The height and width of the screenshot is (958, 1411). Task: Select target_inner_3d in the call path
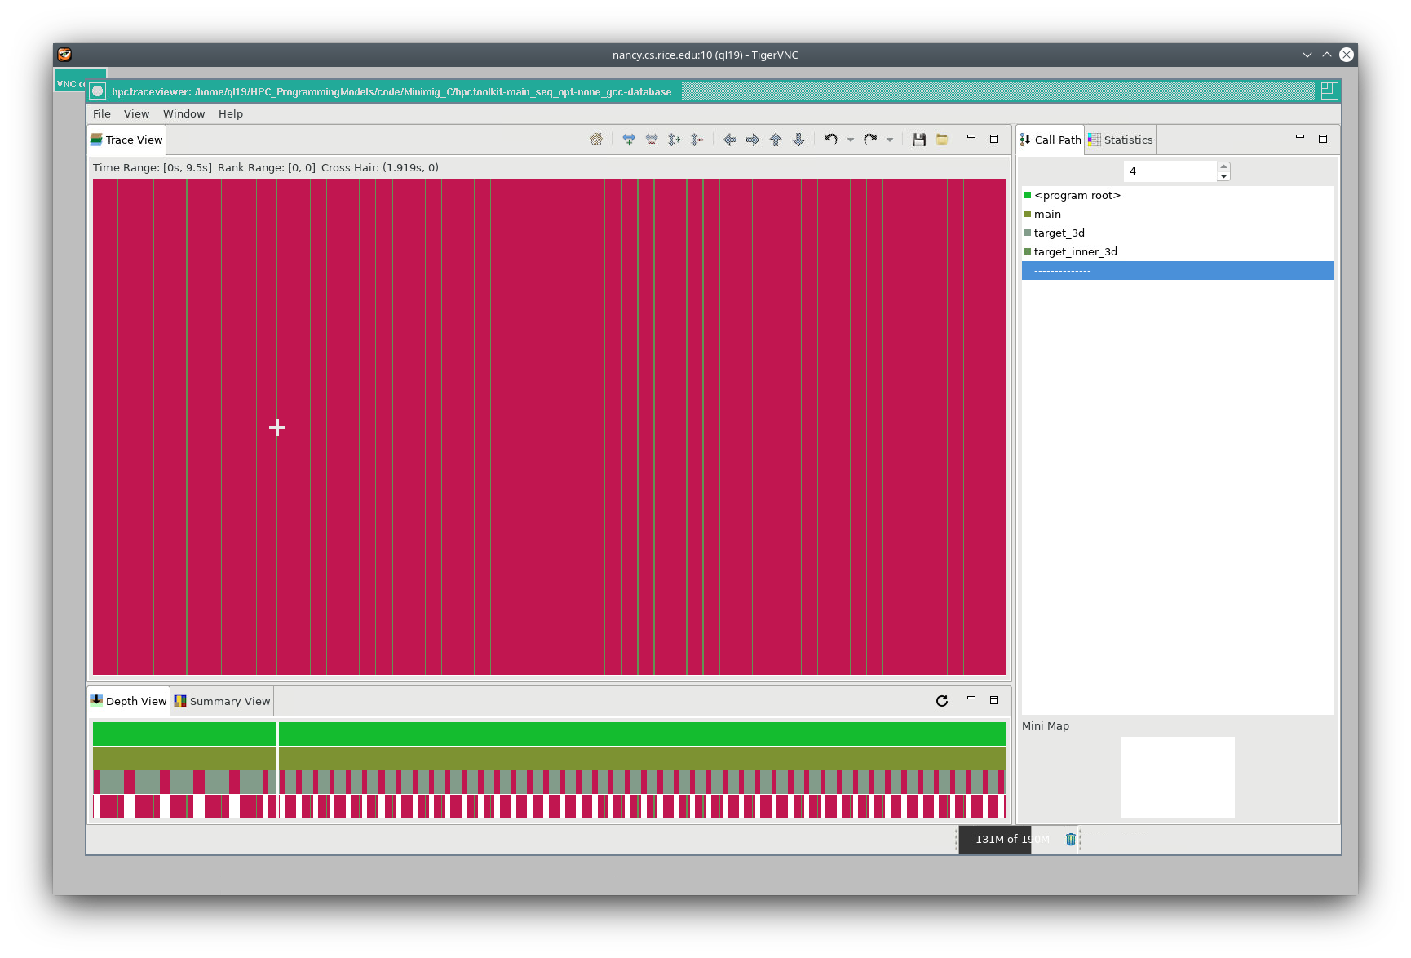(x=1075, y=251)
